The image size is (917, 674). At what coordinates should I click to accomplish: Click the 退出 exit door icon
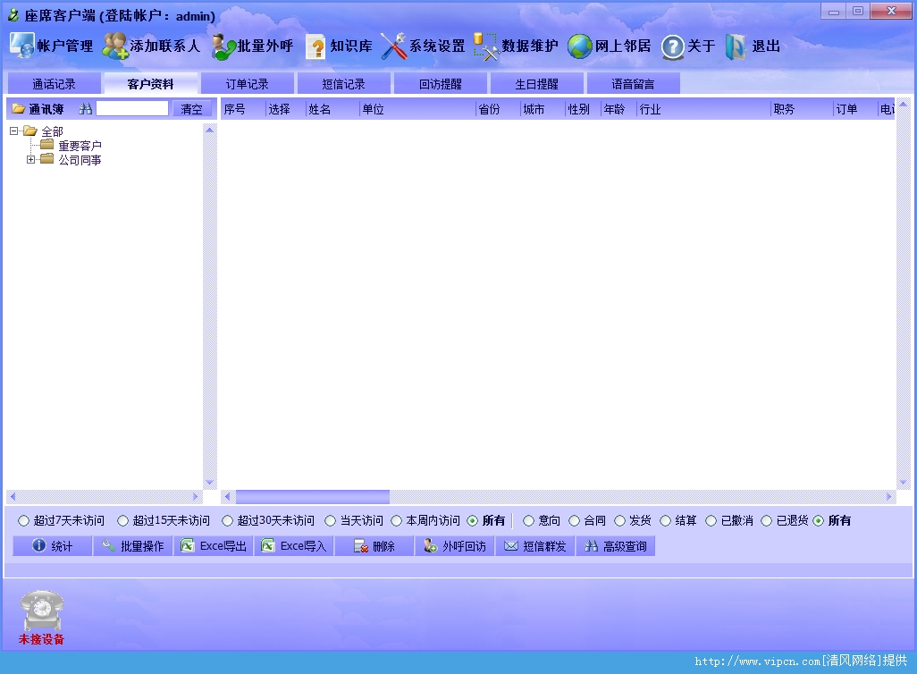[x=736, y=46]
